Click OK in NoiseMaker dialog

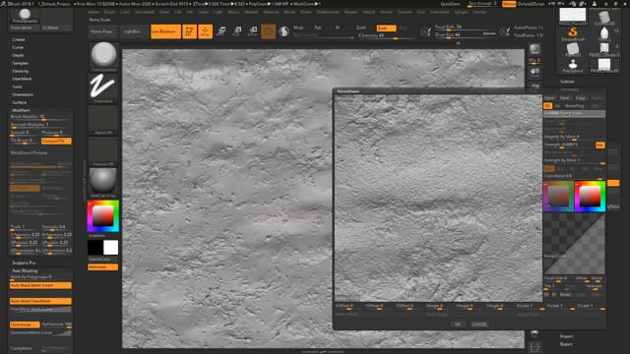coord(457,324)
